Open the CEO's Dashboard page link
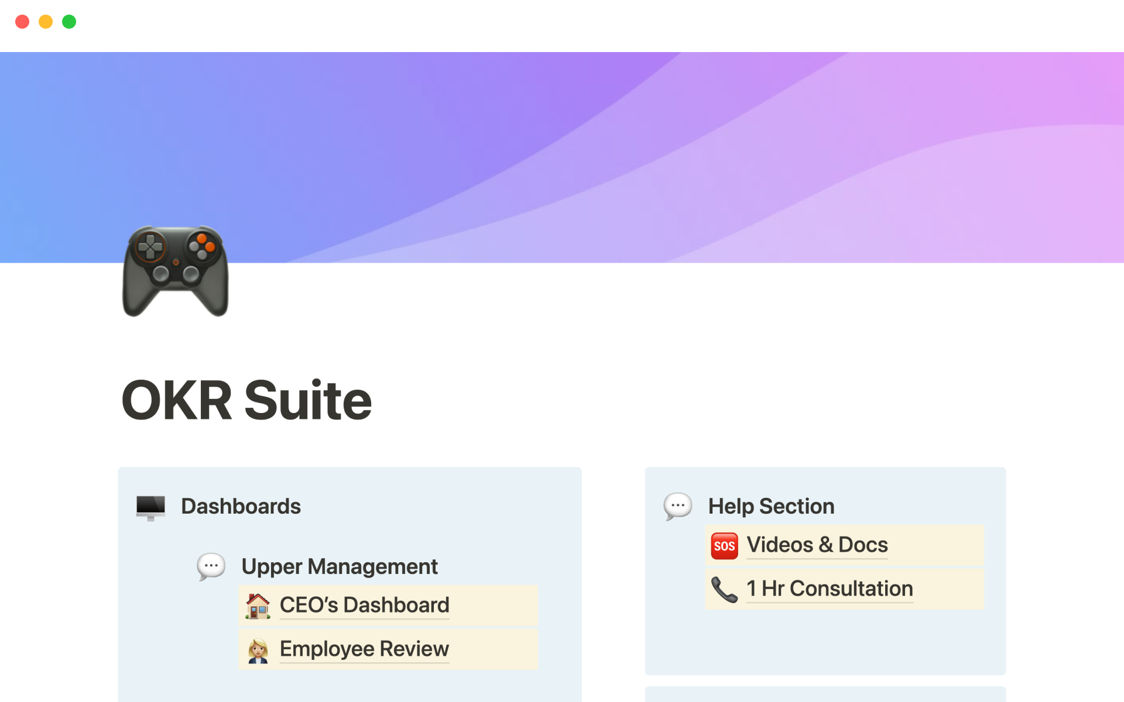Screen dimensions: 1124x702 tap(364, 605)
